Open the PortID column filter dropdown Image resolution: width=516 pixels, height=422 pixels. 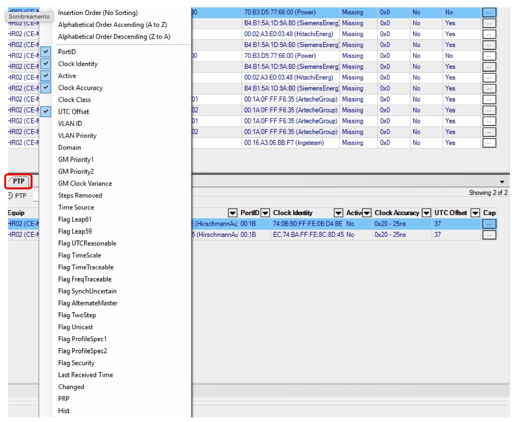pyautogui.click(x=265, y=213)
